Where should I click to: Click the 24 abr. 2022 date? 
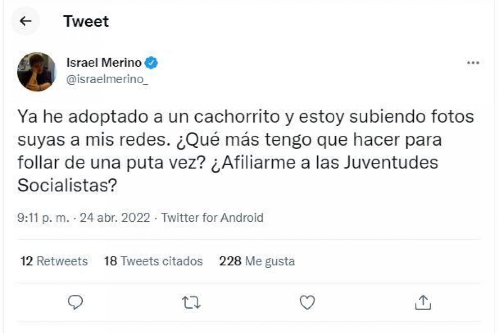[115, 217]
